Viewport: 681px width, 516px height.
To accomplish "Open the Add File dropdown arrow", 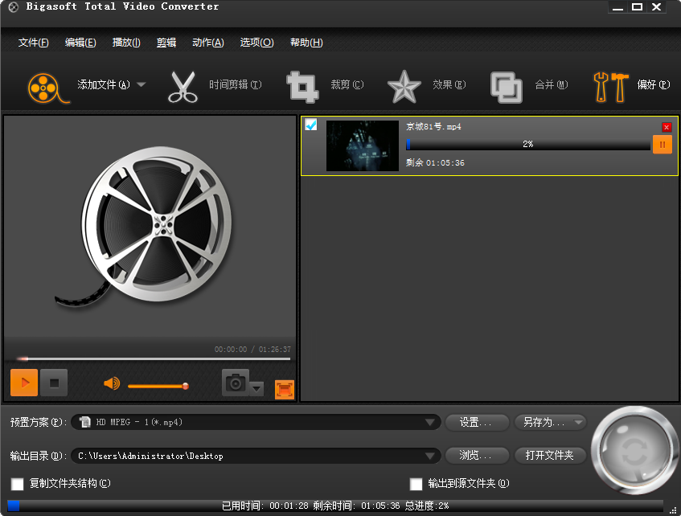I will (142, 84).
